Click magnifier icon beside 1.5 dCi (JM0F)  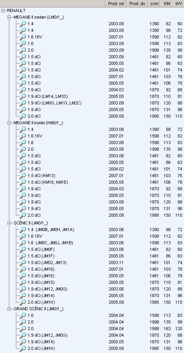pyautogui.click(x=23, y=249)
